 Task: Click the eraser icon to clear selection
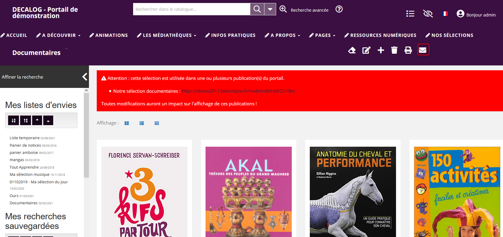(352, 50)
